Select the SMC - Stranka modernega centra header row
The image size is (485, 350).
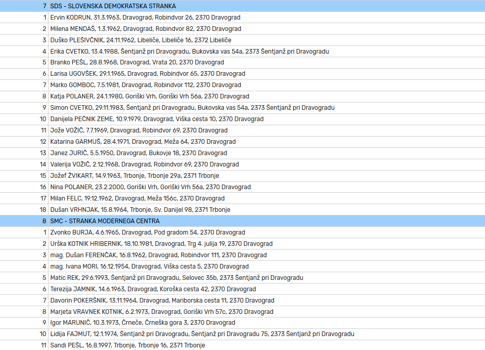(x=242, y=221)
